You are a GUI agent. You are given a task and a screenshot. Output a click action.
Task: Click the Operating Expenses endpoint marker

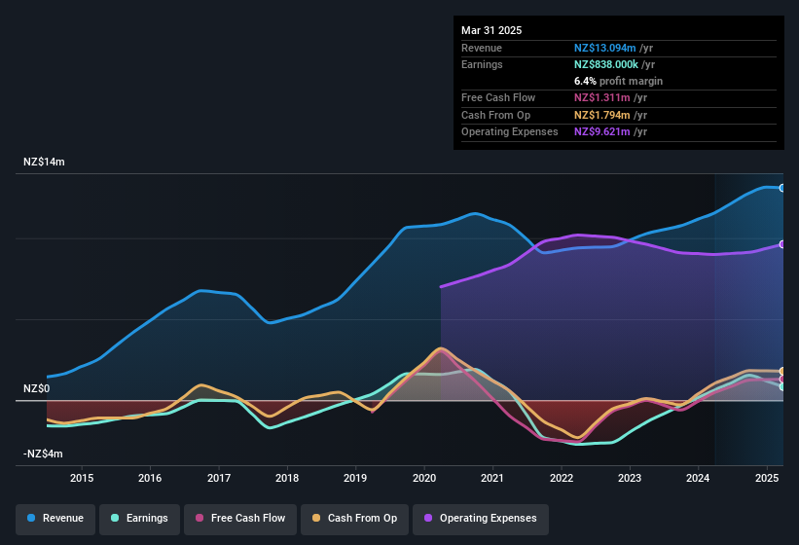[x=782, y=244]
